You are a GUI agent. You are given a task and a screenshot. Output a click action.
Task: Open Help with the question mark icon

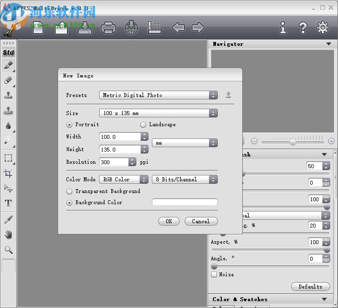(x=303, y=27)
